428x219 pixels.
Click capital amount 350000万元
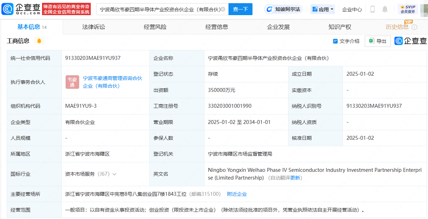tap(222, 90)
